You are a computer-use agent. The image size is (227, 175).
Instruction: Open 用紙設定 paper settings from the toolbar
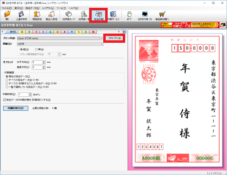pos(37,16)
